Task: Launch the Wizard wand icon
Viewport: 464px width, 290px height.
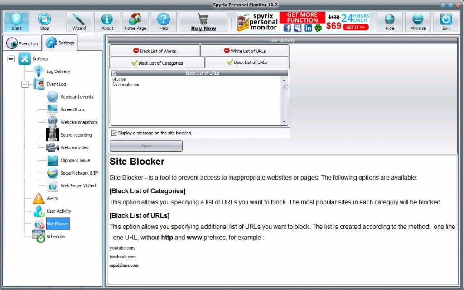Action: tap(79, 19)
